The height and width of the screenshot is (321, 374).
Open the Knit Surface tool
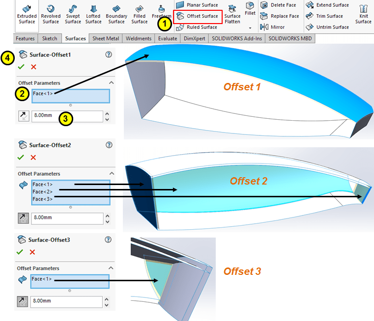click(363, 13)
